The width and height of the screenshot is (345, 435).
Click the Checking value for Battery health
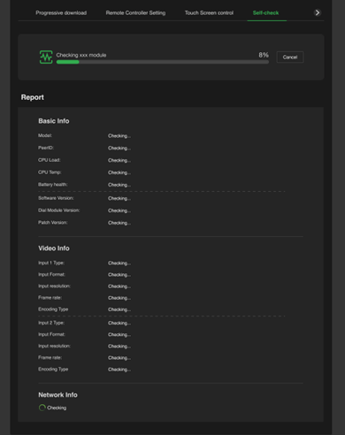tap(119, 185)
